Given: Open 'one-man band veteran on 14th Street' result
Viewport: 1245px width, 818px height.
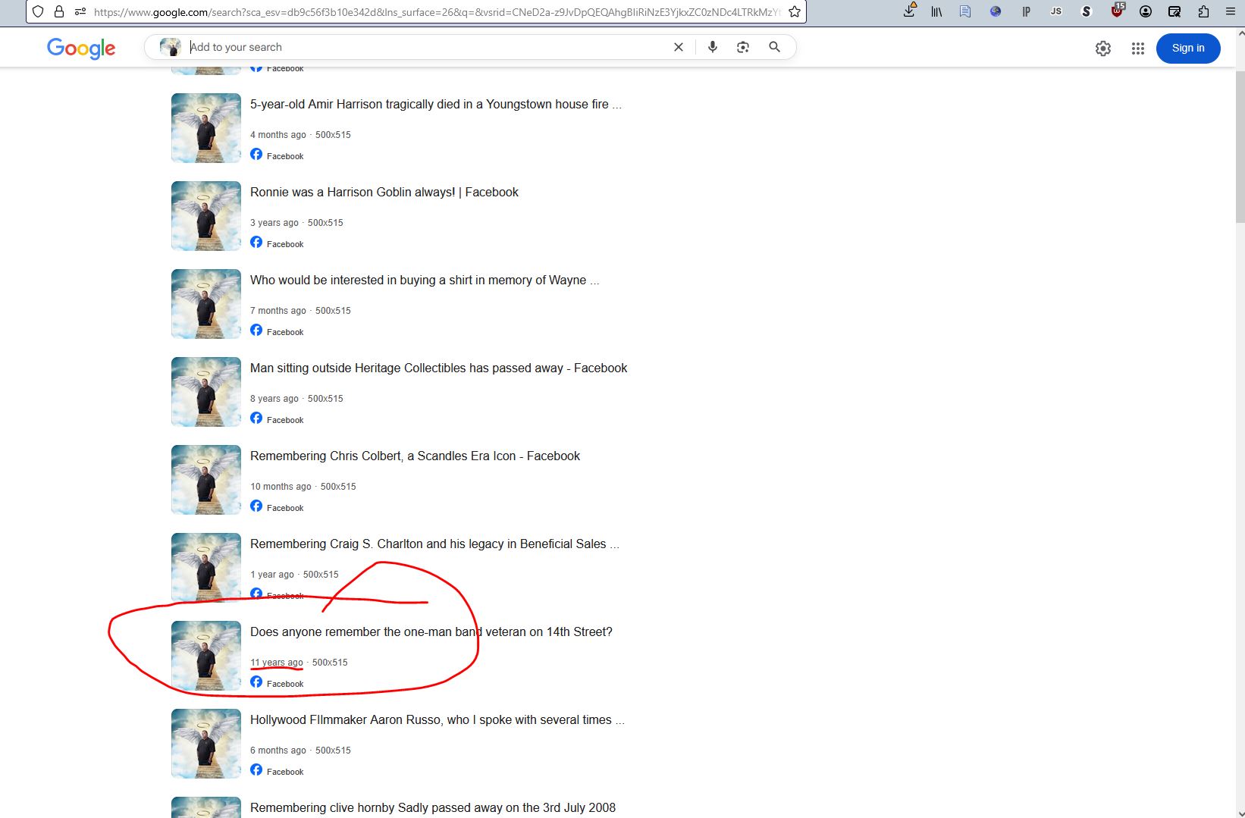Looking at the screenshot, I should pos(431,632).
